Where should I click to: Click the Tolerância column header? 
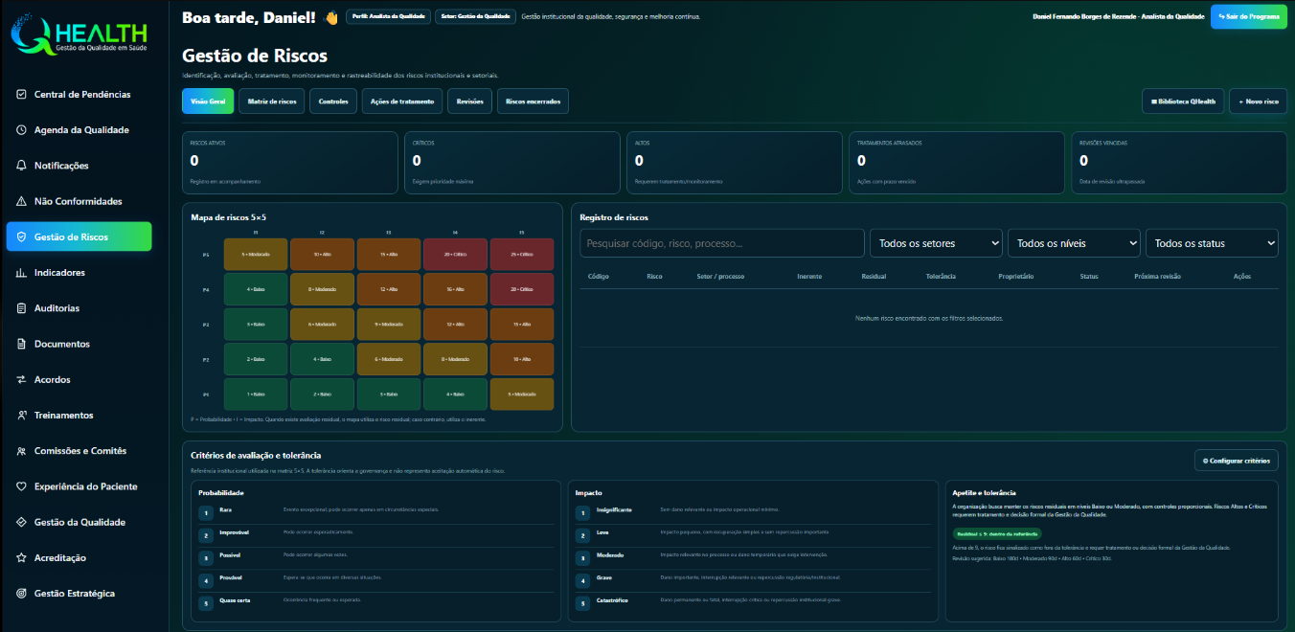[x=941, y=276]
